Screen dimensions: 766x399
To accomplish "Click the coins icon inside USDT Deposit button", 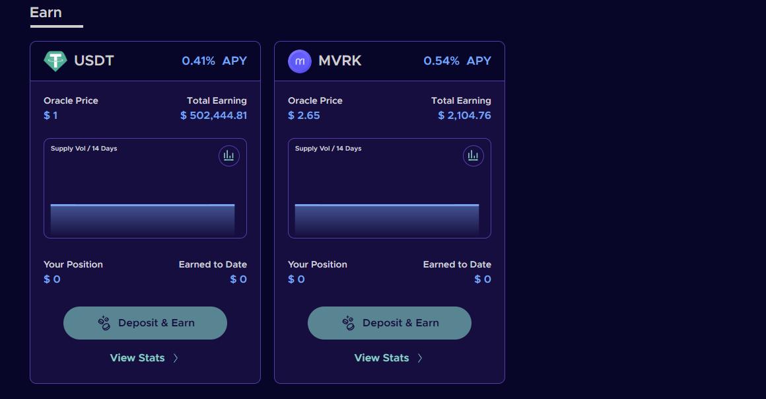I will [104, 322].
